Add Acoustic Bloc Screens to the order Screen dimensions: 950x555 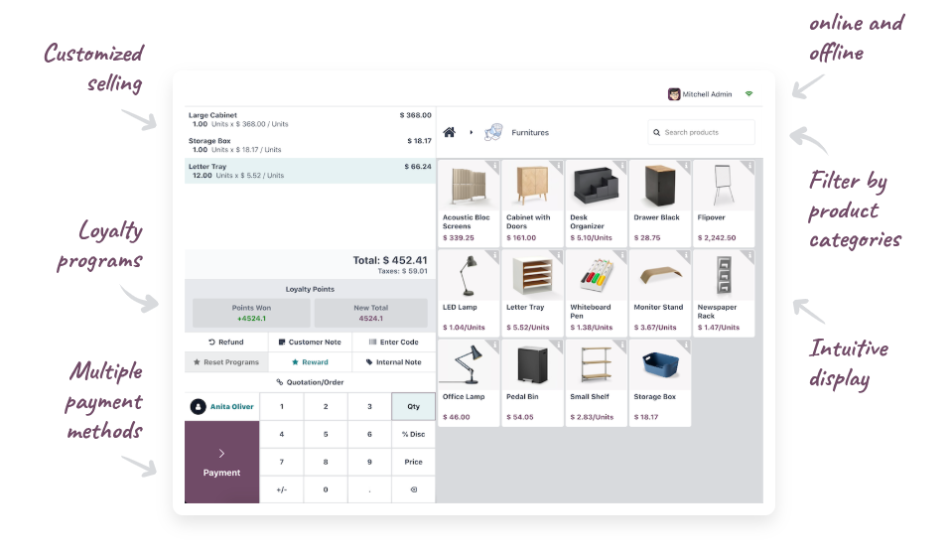[x=469, y=203]
